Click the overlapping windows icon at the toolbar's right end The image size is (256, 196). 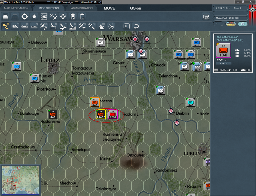click(206, 17)
